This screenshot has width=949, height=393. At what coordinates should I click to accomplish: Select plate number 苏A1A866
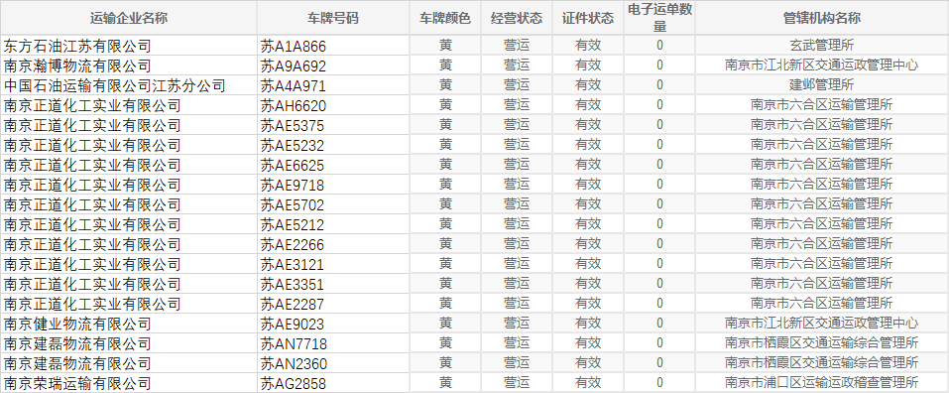click(x=333, y=46)
